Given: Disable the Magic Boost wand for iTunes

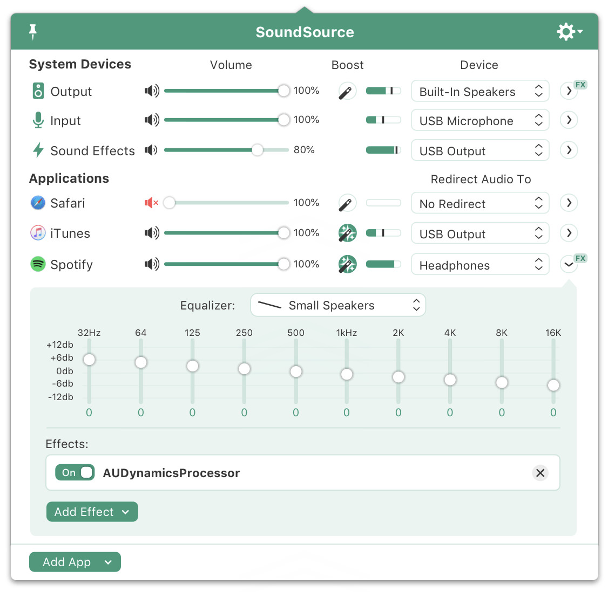Looking at the screenshot, I should [347, 233].
